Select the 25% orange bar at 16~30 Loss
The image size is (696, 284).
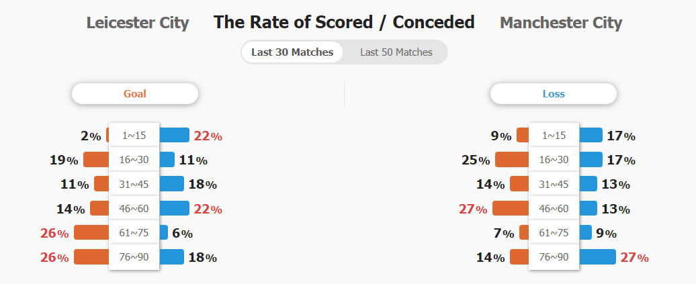point(512,160)
